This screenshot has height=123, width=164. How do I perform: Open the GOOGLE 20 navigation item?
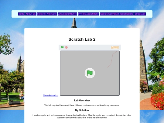(x=140, y=14)
